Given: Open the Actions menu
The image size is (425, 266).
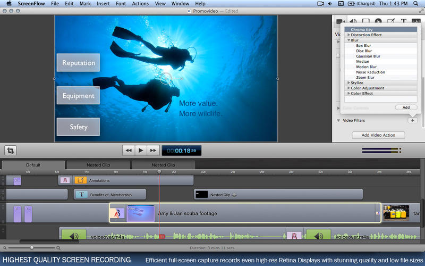Looking at the screenshot, I should 140,4.
